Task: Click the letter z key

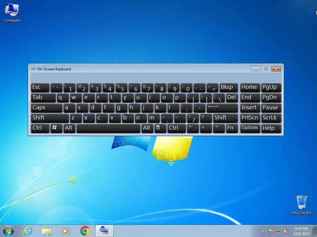Action: (76, 118)
